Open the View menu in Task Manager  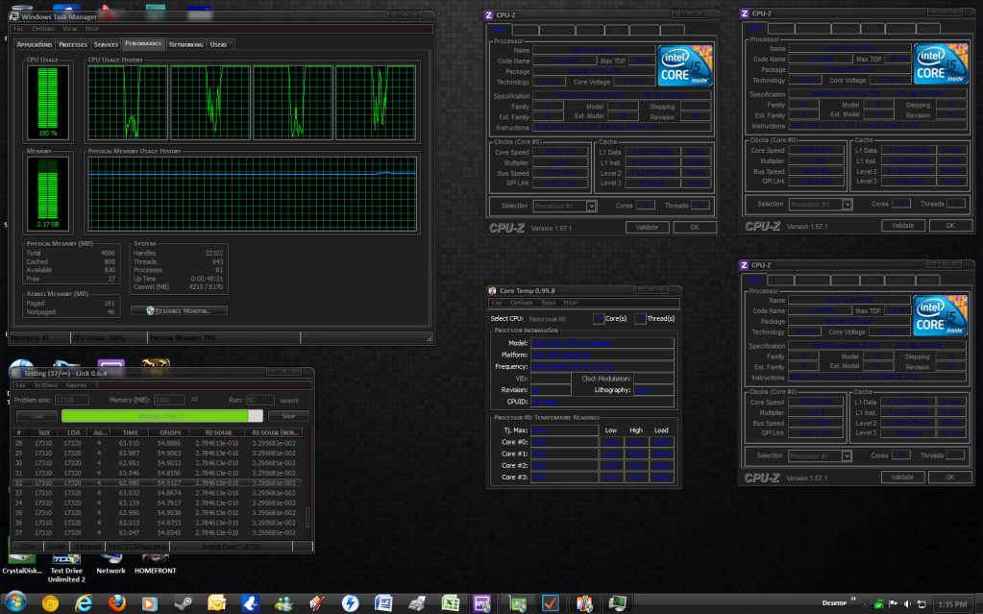tap(70, 29)
